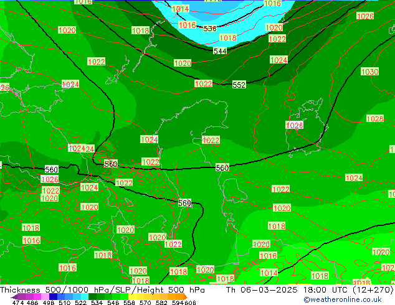Image resolution: width=395 pixels, height=305 pixels.
Task: Click the 522 value on the legend scale
Action: click(80, 303)
